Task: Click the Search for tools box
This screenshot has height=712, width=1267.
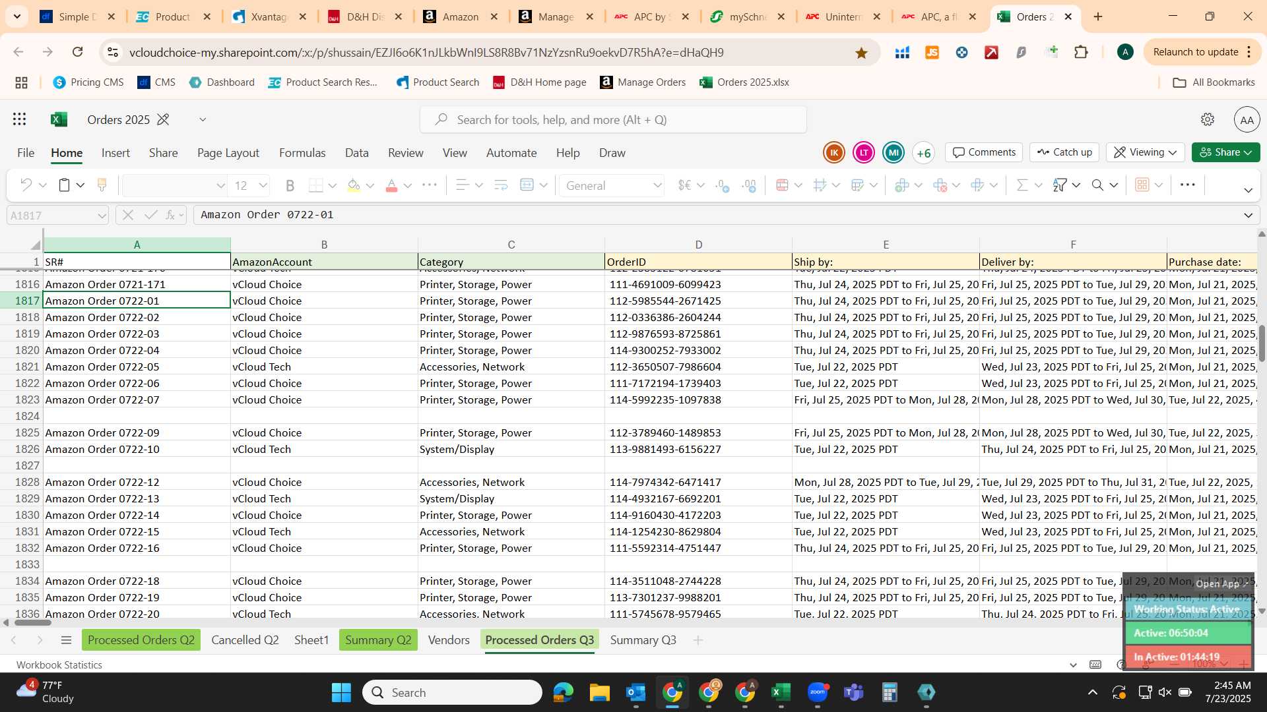Action: tap(613, 119)
